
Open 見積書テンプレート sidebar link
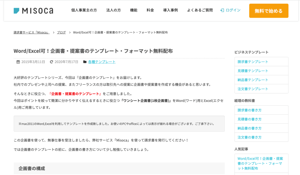pos(253,71)
